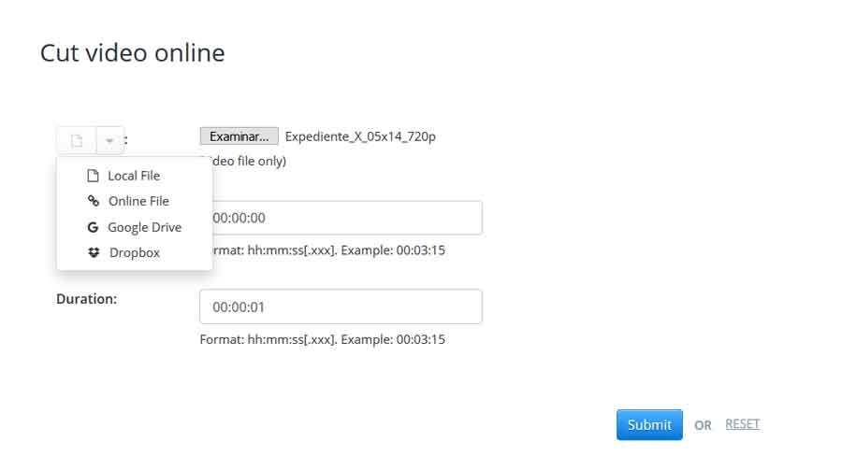Choose the Local File menu option
The width and height of the screenshot is (842, 456).
click(134, 176)
